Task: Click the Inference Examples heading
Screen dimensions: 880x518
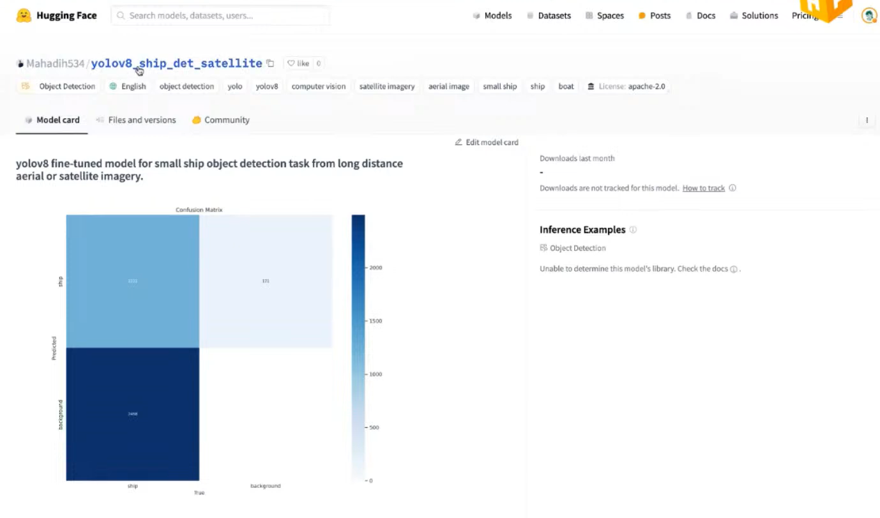Action: coord(582,230)
